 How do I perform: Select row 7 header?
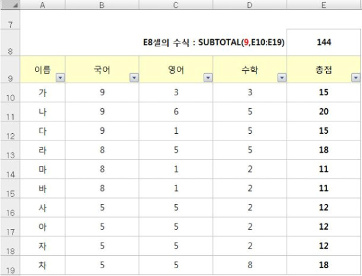tap(10, 20)
